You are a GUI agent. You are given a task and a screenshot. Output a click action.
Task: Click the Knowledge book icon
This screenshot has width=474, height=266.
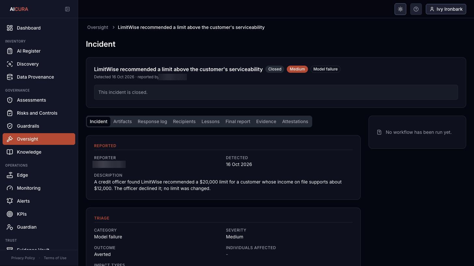[10, 152]
